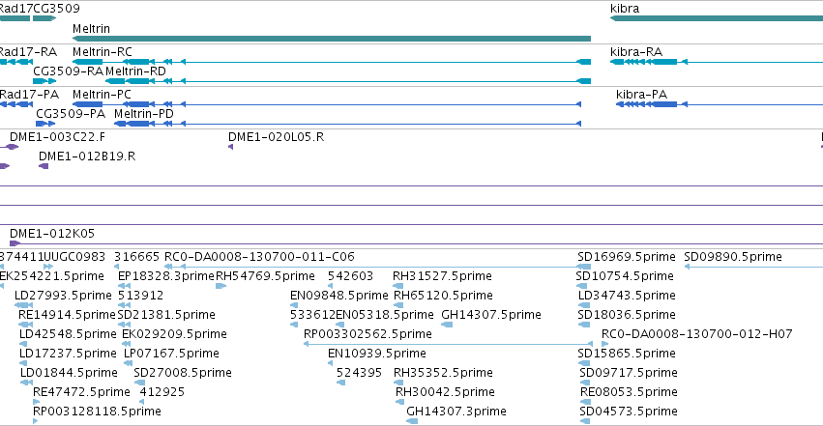Select the RE47472.5prime label
Viewport: 823px width, 426px height.
(81, 392)
